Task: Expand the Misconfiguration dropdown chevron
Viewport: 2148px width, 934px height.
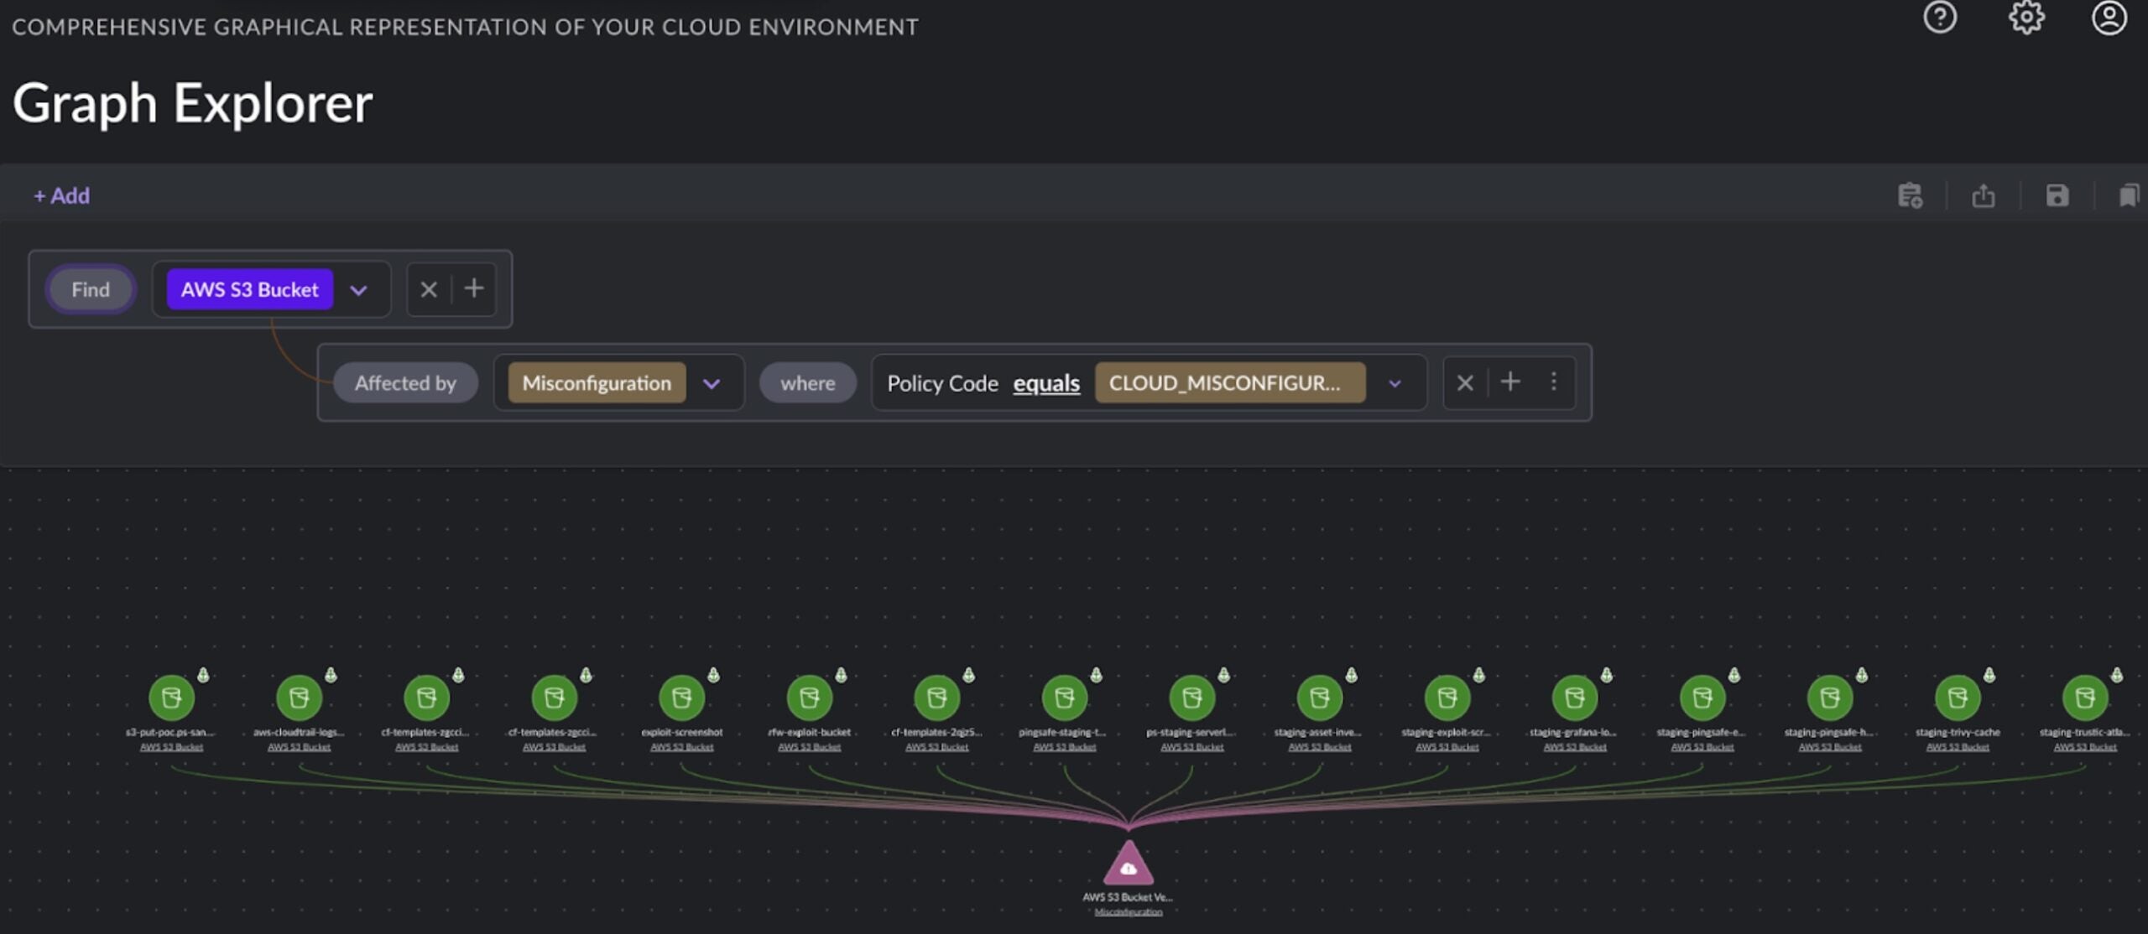Action: click(712, 384)
